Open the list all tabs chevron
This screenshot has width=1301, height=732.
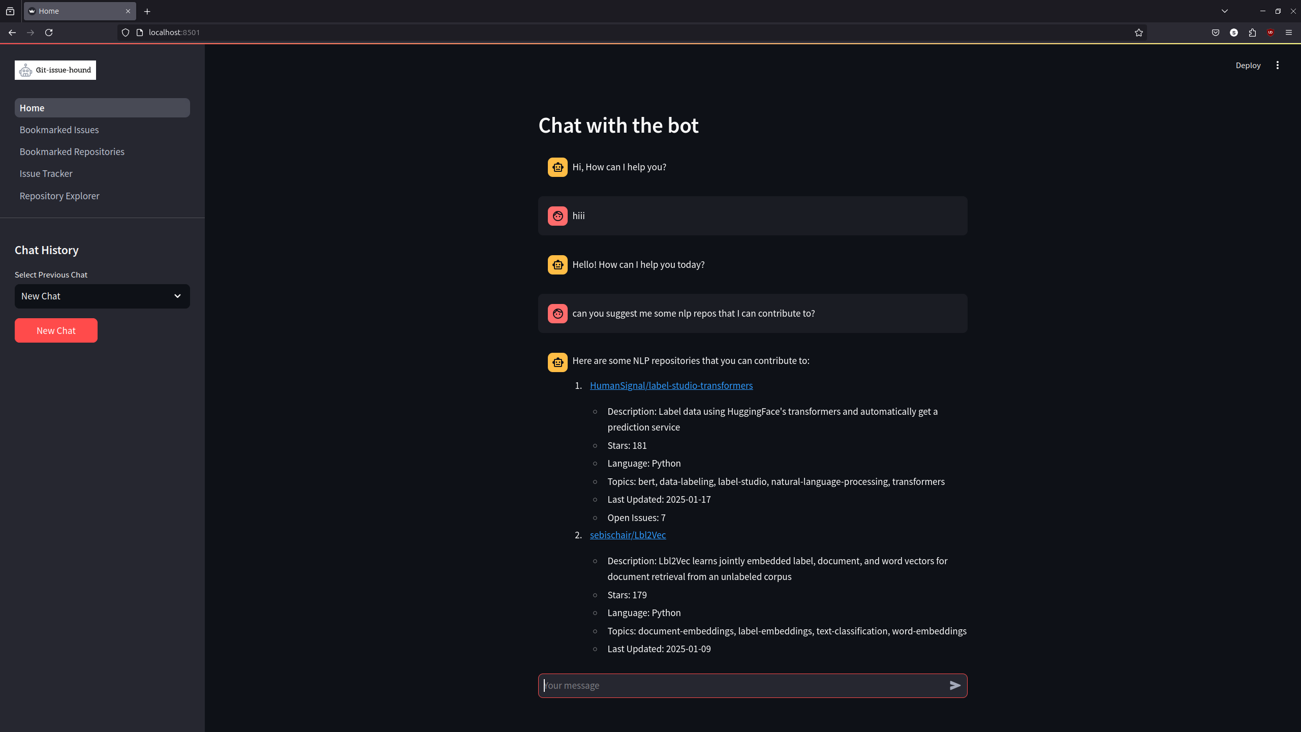(1225, 11)
